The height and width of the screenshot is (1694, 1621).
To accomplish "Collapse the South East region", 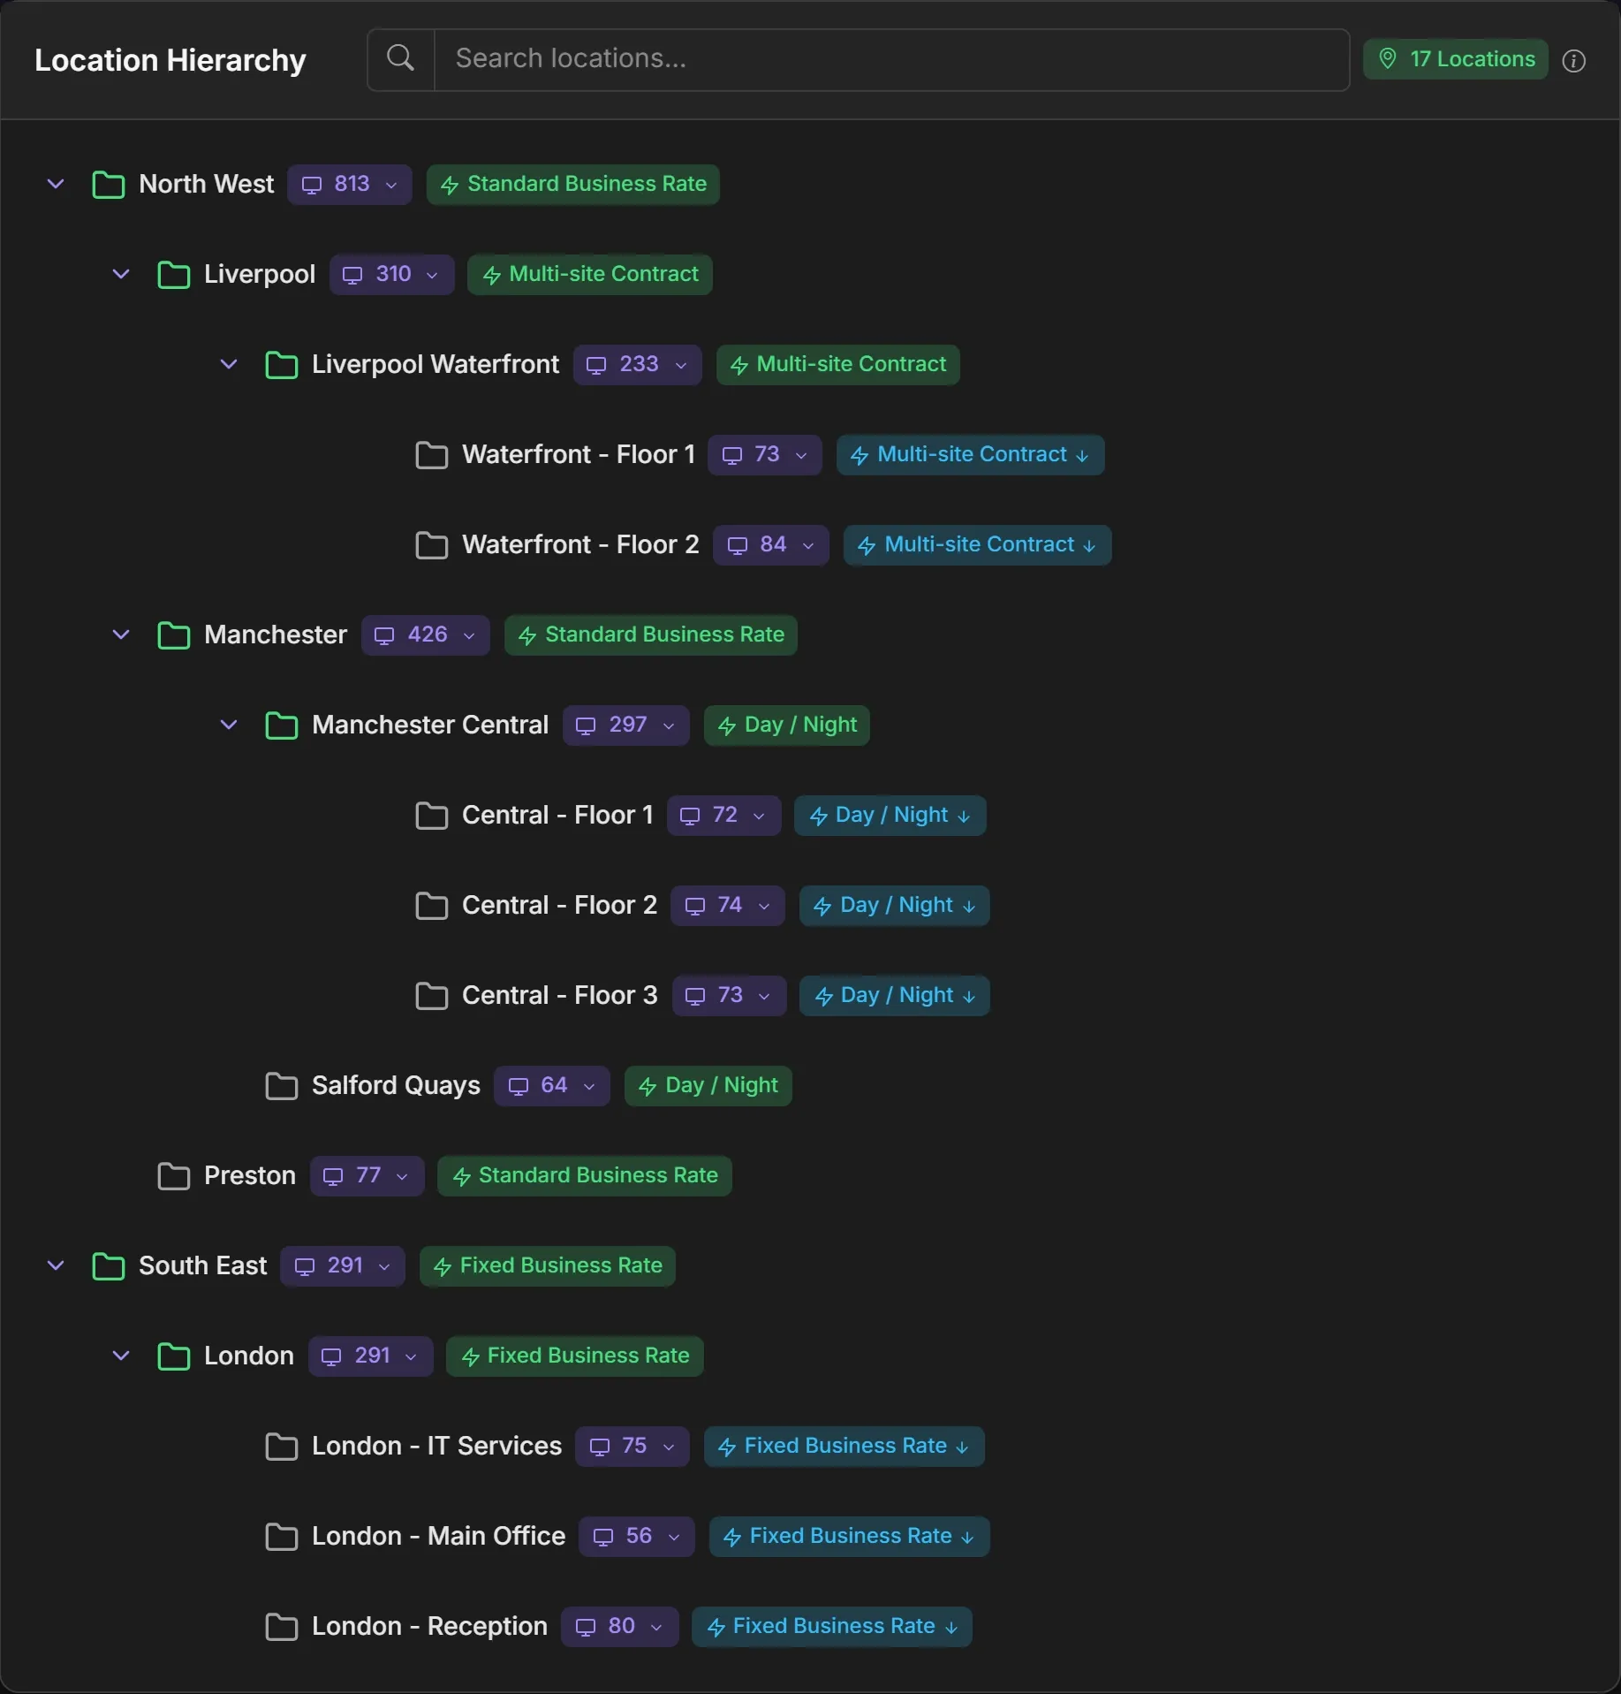I will pos(56,1265).
